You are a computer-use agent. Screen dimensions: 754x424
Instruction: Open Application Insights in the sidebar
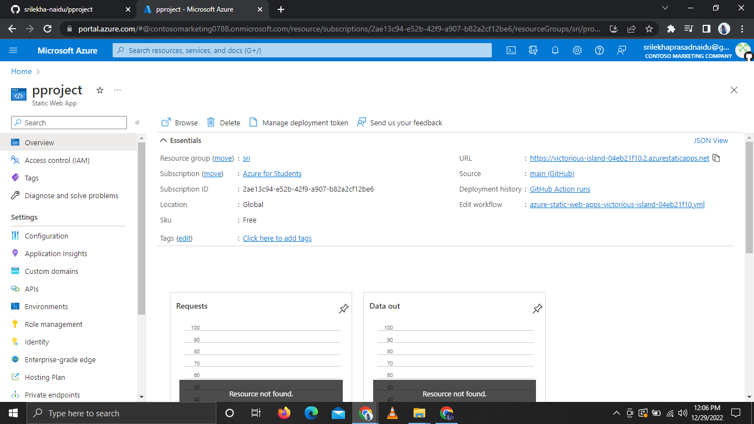56,253
